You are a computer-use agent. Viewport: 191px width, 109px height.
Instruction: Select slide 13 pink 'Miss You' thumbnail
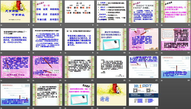click(x=15, y=67)
